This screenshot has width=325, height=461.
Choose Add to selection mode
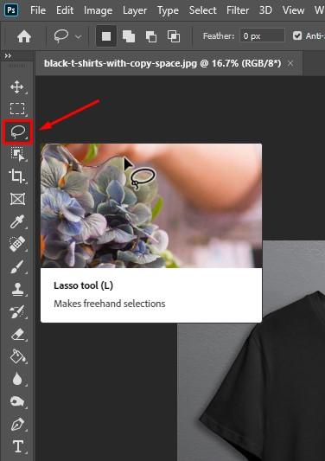(129, 36)
